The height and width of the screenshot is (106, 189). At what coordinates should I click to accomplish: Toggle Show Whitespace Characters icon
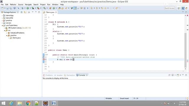pos(88,8)
